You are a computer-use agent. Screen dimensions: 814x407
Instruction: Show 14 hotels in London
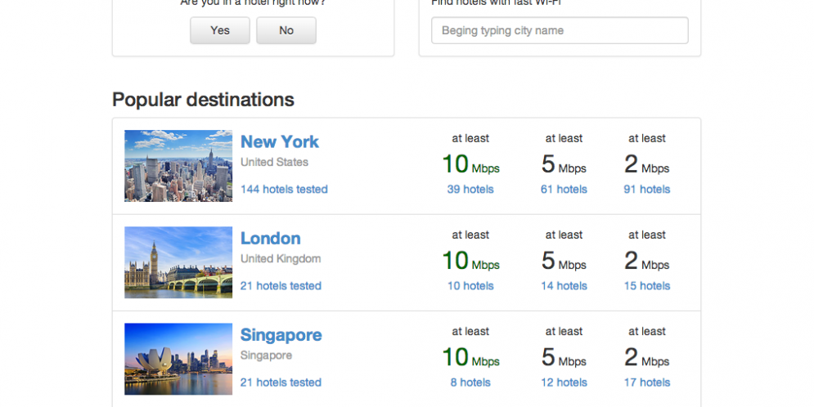[564, 286]
